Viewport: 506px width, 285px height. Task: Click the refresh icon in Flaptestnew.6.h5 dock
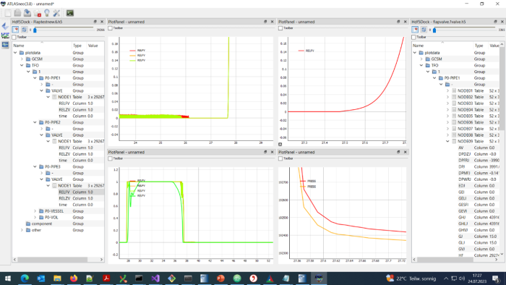tap(24, 30)
